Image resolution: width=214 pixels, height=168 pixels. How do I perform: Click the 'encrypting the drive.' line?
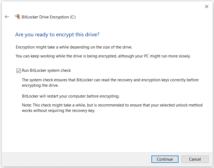point(40,85)
